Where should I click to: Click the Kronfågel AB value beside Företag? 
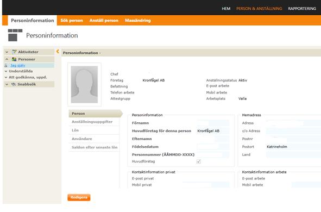pos(154,80)
